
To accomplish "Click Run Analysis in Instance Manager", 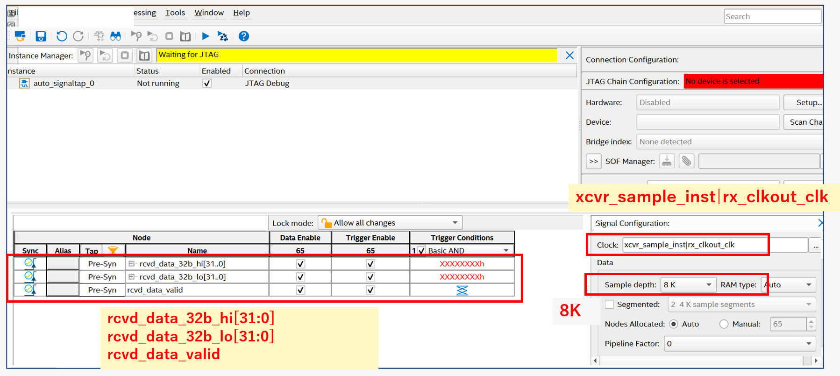I will point(85,56).
